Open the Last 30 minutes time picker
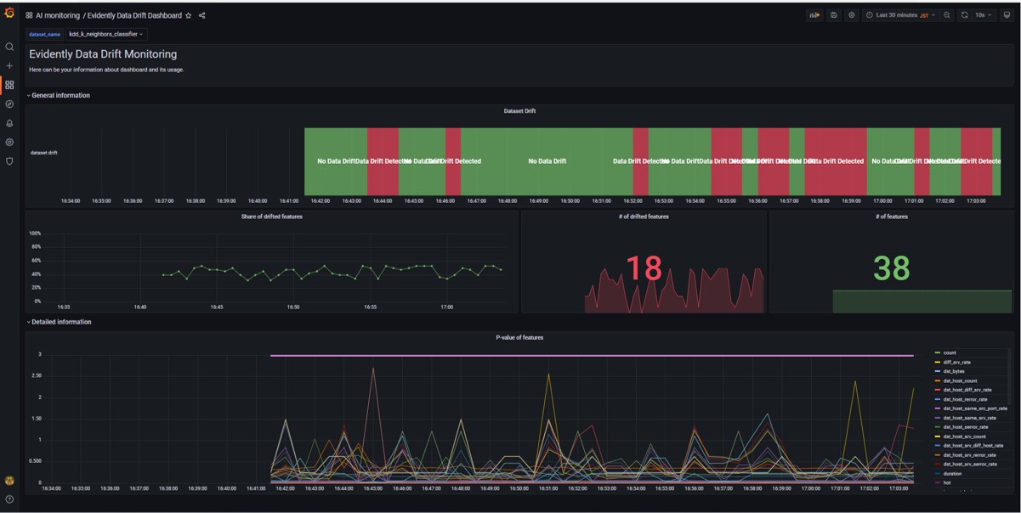Image resolution: width=1021 pixels, height=513 pixels. tap(901, 15)
